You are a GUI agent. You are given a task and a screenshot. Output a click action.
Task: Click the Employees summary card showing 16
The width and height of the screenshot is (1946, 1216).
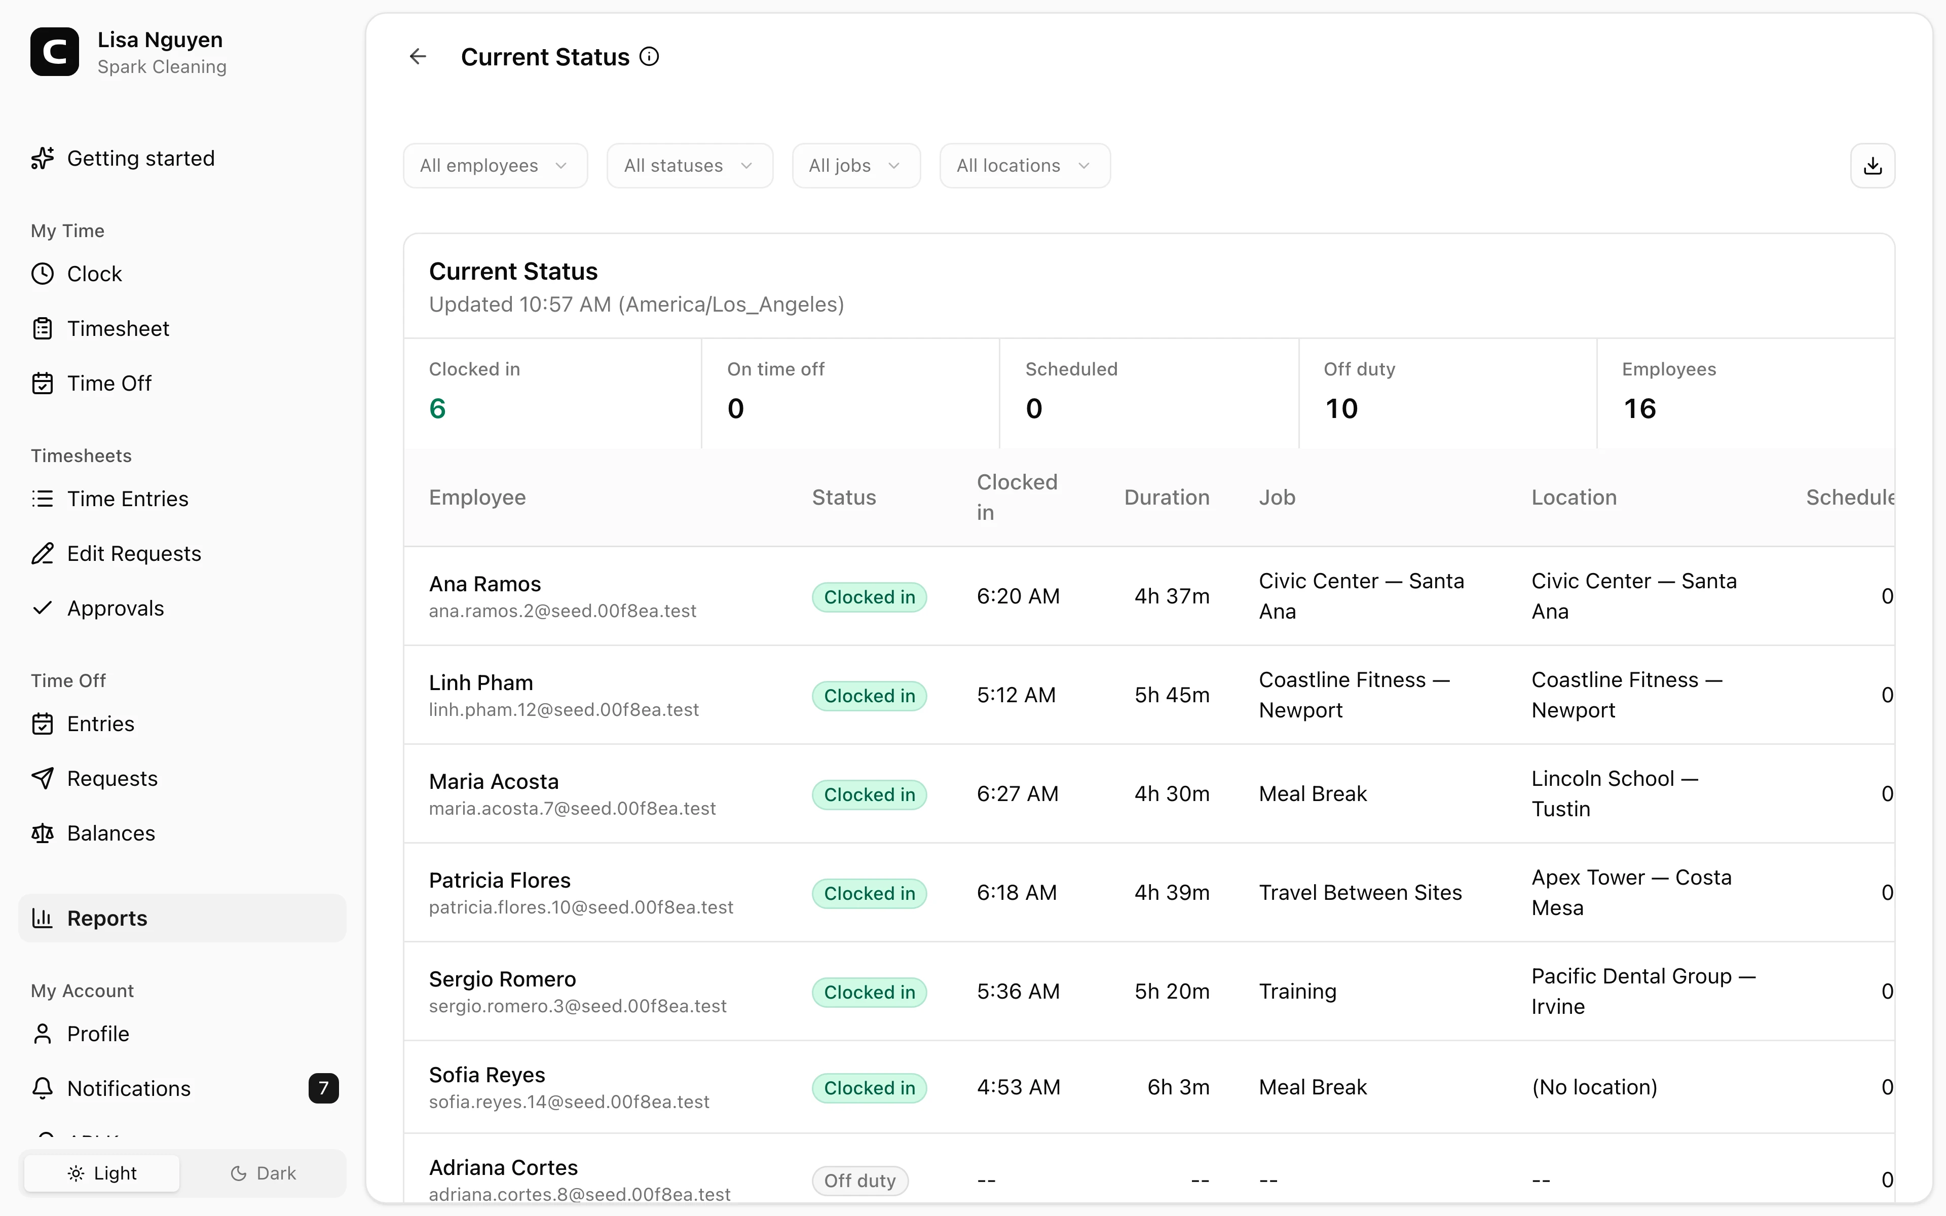pos(1746,393)
